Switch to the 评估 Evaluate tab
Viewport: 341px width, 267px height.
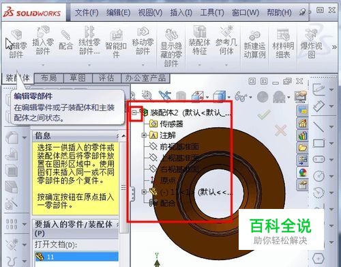pyautogui.click(x=106, y=78)
